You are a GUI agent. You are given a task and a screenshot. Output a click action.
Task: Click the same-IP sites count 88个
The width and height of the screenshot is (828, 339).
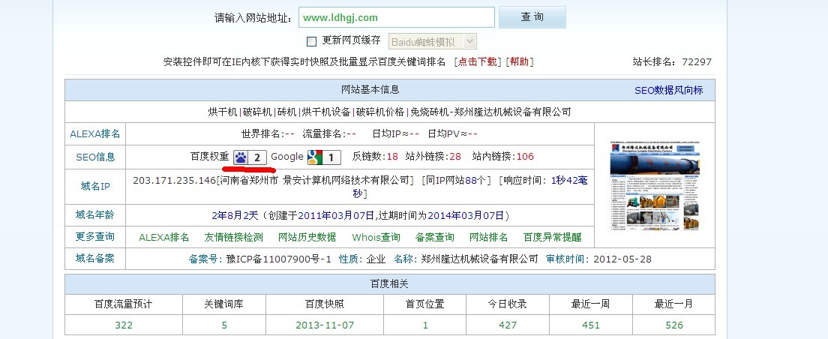(x=475, y=181)
